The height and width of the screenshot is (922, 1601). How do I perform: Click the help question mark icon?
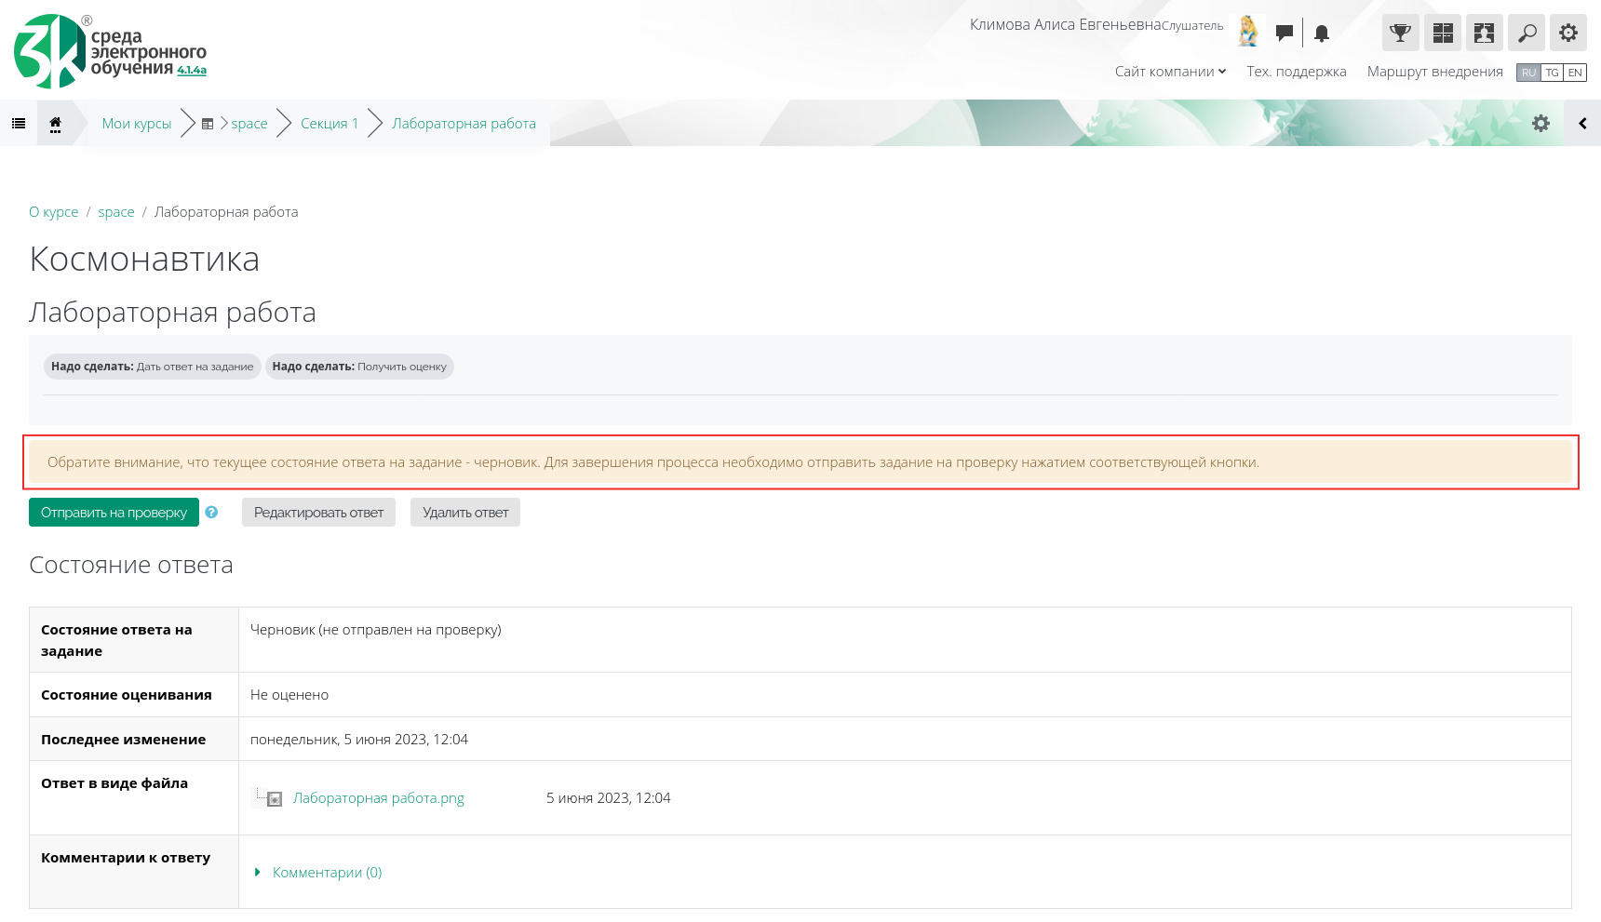[x=211, y=513]
